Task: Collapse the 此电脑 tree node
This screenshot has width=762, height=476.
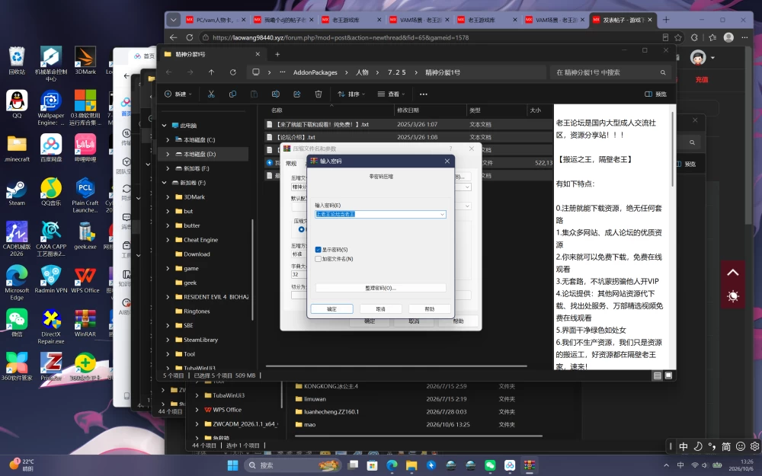Action: point(165,126)
